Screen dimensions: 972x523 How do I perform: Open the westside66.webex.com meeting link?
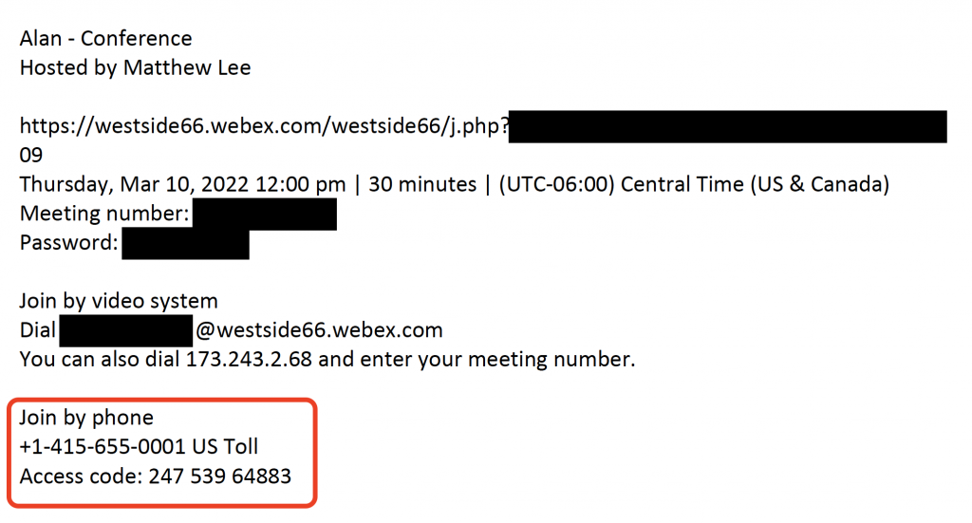pyautogui.click(x=264, y=126)
